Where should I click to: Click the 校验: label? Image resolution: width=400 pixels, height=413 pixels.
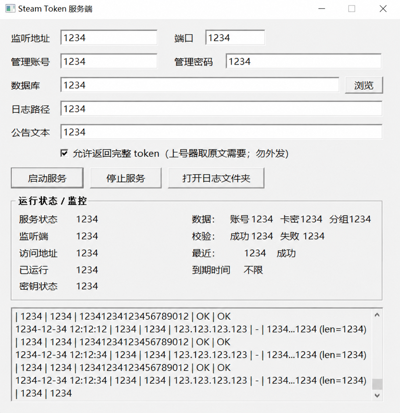point(203,236)
